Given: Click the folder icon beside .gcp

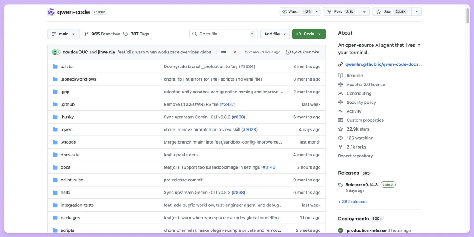Looking at the screenshot, I should tap(55, 92).
